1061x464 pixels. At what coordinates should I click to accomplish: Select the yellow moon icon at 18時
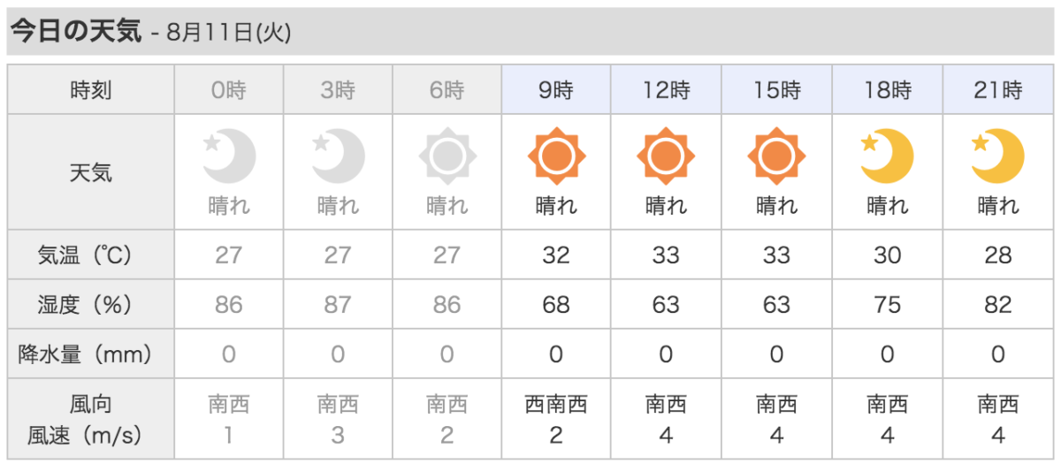[887, 156]
